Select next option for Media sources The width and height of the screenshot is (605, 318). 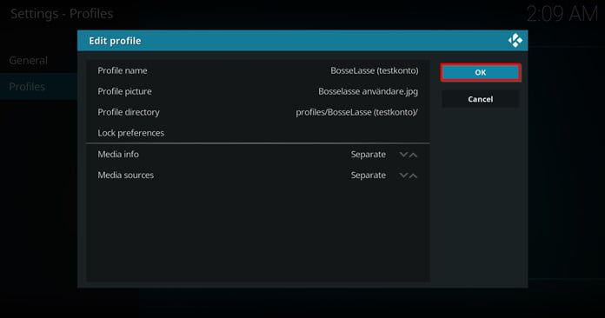tap(413, 176)
